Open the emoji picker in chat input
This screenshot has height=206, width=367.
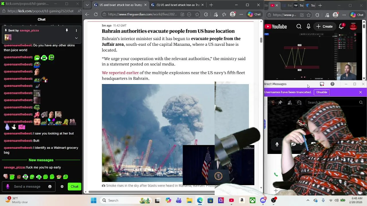point(50,187)
